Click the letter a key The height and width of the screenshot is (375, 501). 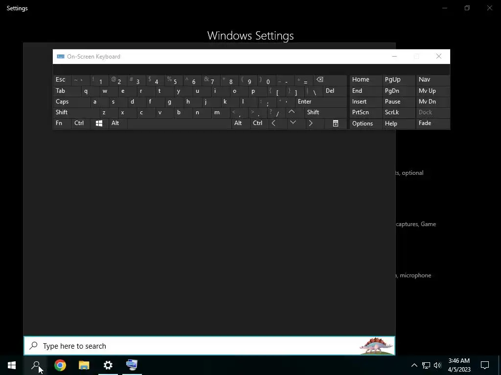click(99, 102)
